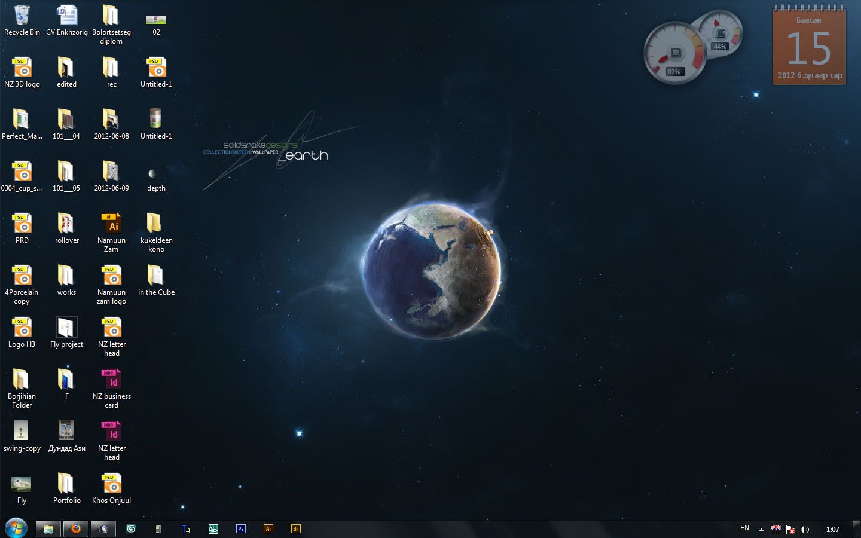The width and height of the screenshot is (861, 538).
Task: Show hidden icons with the tray arrow
Action: coord(761,529)
